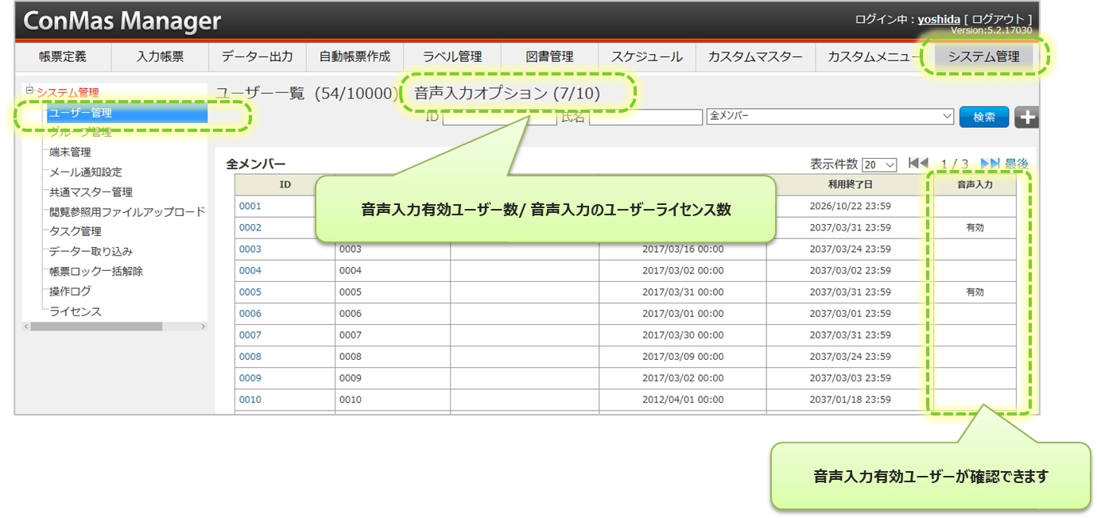Open the 全メンバー group filter dropdown

830,117
